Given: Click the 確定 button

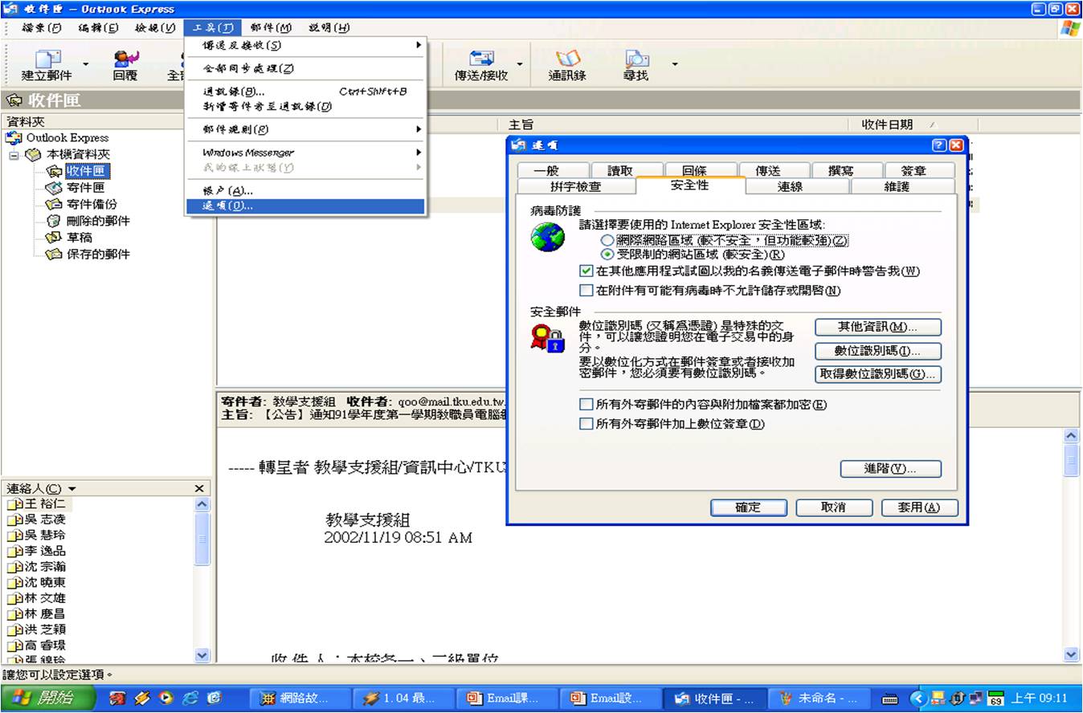Looking at the screenshot, I should click(749, 507).
